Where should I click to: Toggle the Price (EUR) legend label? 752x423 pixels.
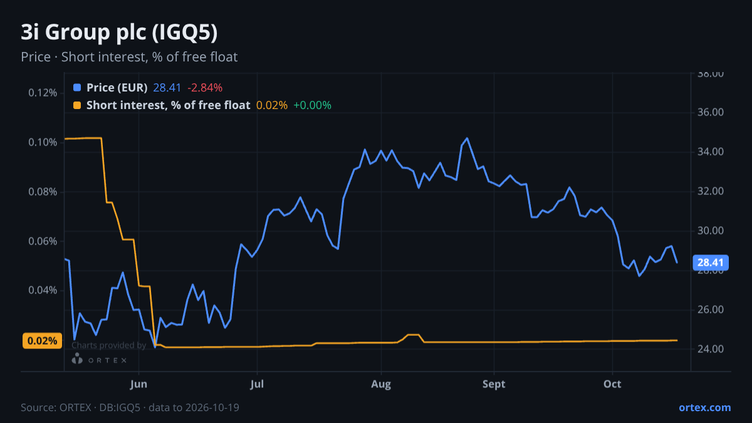[x=117, y=88]
